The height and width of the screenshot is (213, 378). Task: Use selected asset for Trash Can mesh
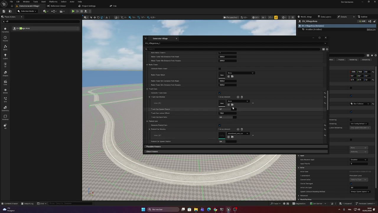[x=229, y=105]
